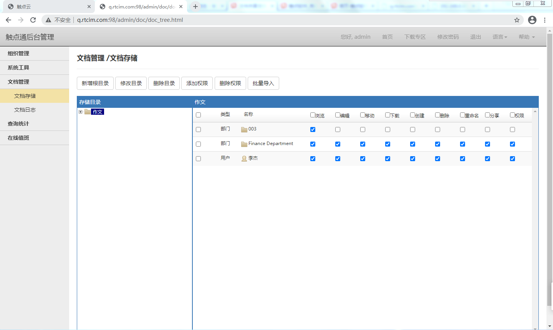Image resolution: width=553 pixels, height=330 pixels.
Task: Switch to the 触点云 browser tab
Action: point(46,7)
